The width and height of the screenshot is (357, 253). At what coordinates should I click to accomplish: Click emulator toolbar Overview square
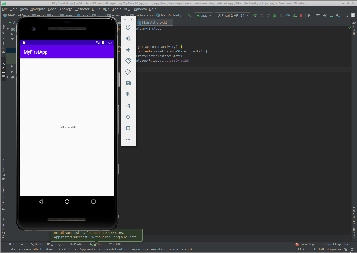[128, 128]
